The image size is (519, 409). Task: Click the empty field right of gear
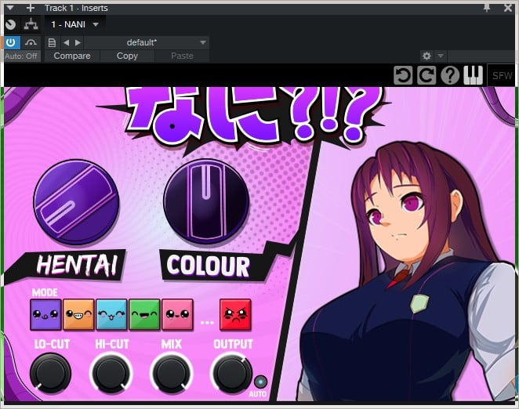[x=481, y=56]
